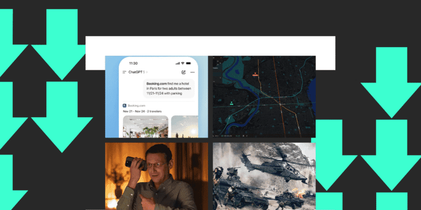Screen dimensions: 421x210
Task: Open the image of man holding phone
Action: (x=156, y=176)
